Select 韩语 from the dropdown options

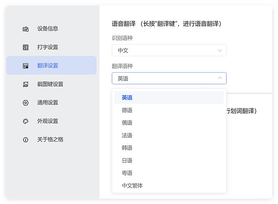127,148
